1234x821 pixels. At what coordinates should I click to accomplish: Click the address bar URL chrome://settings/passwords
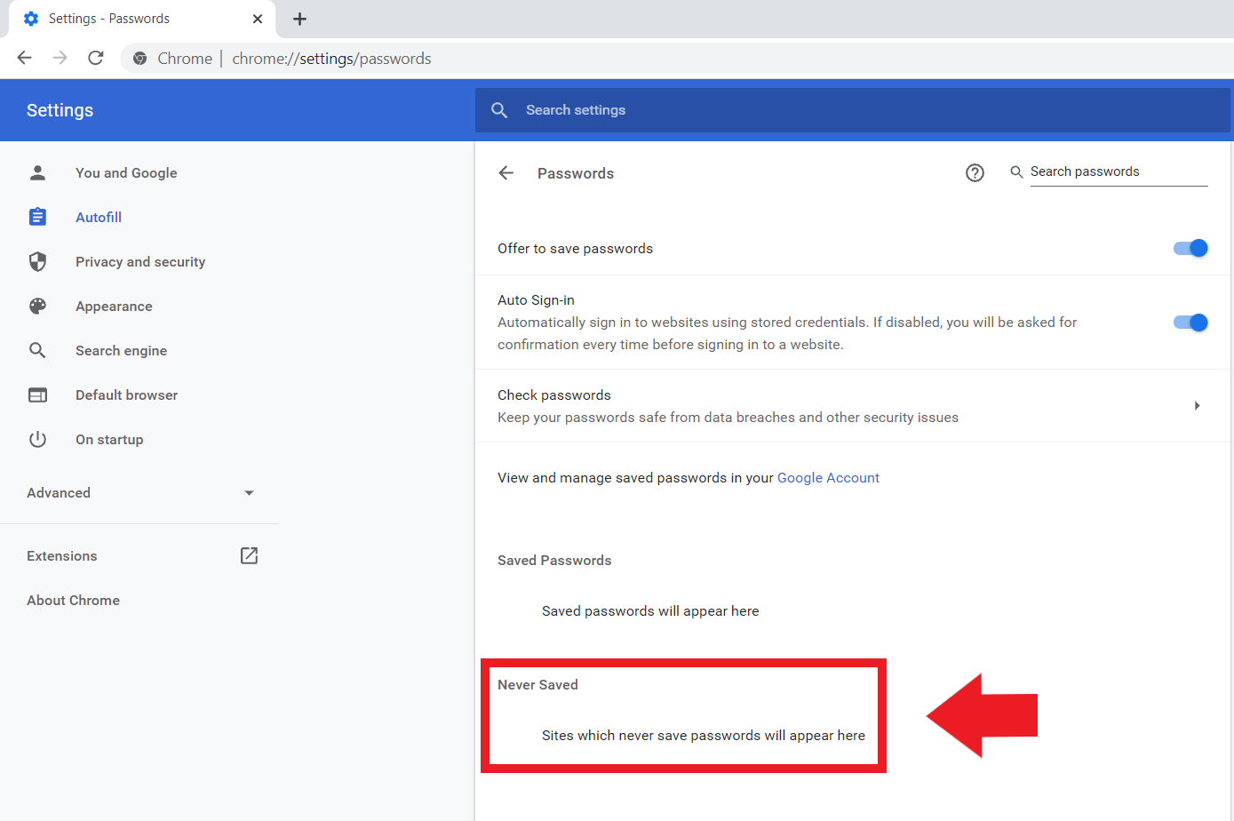coord(331,59)
